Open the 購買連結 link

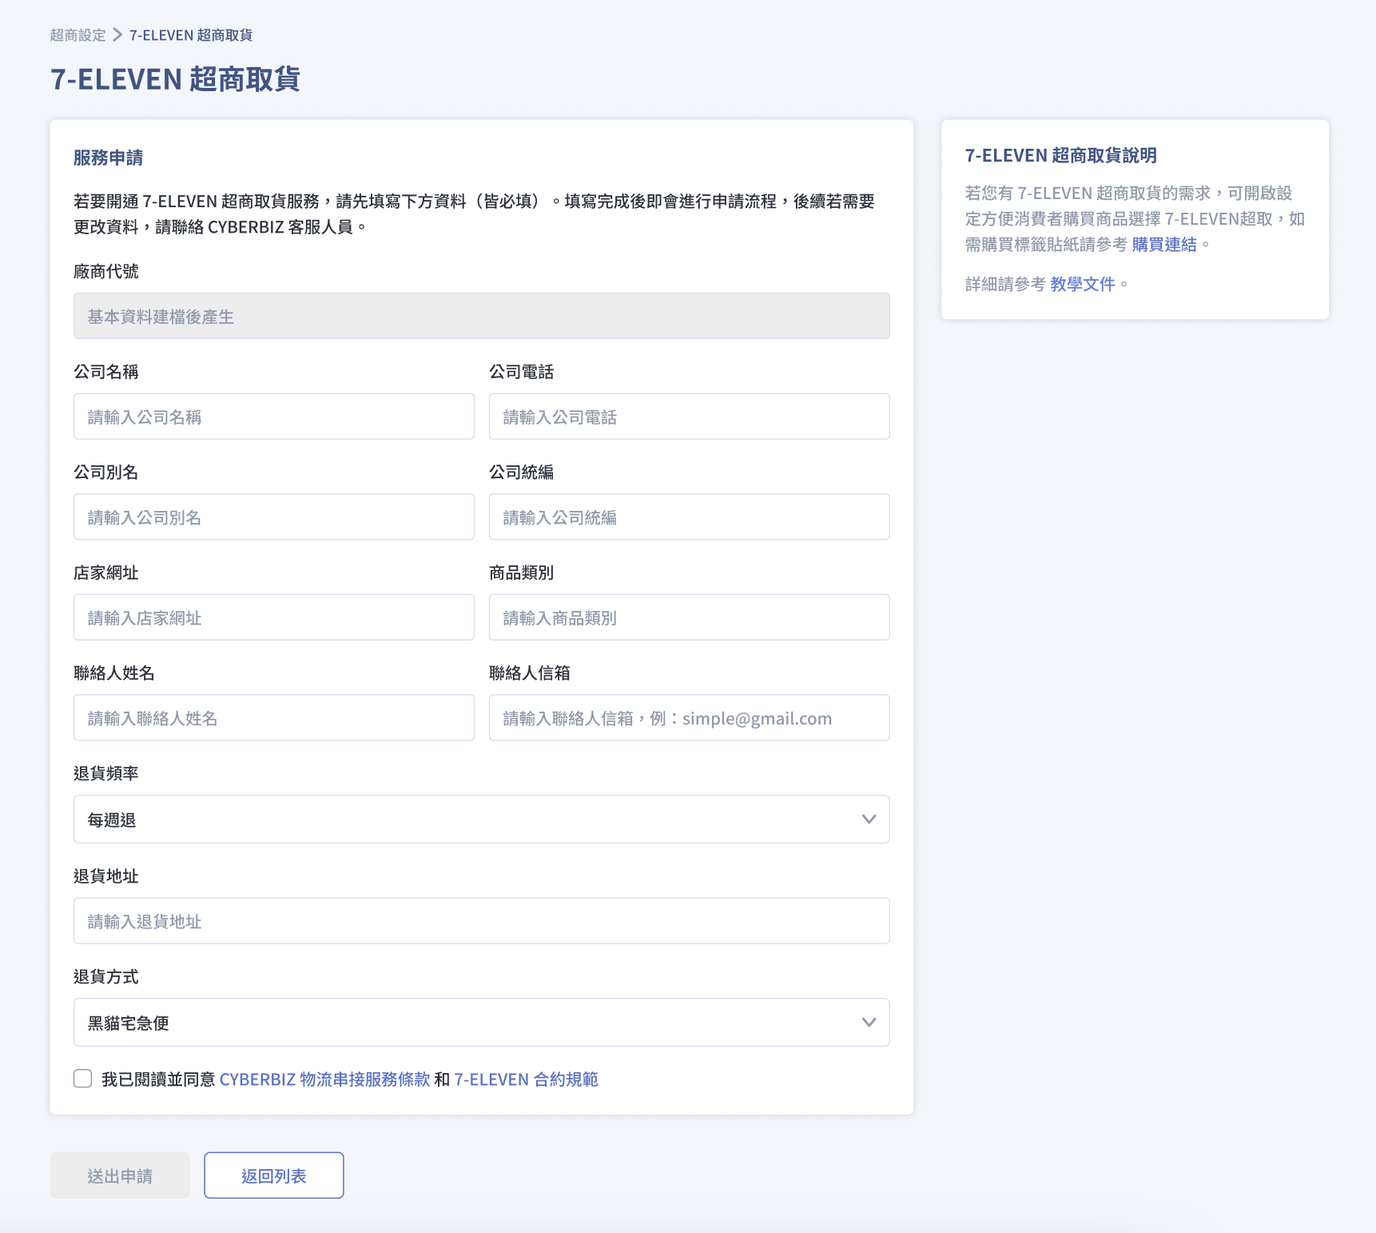pos(1163,245)
